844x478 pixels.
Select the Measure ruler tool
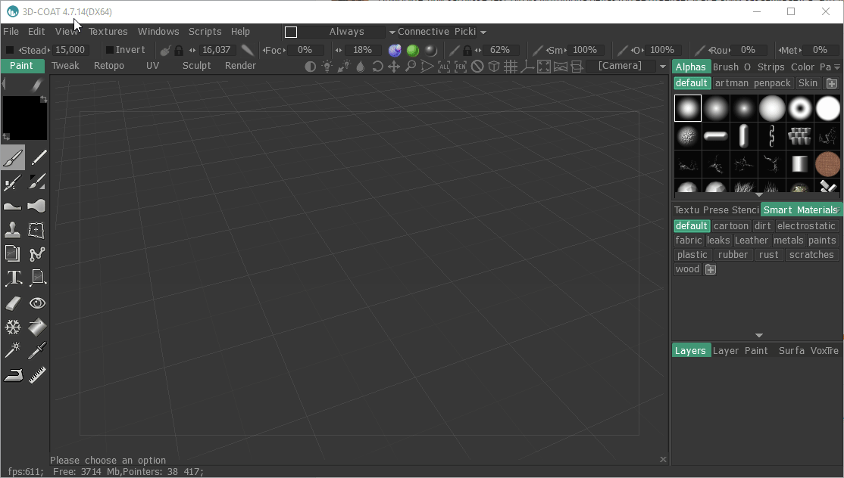click(x=37, y=374)
